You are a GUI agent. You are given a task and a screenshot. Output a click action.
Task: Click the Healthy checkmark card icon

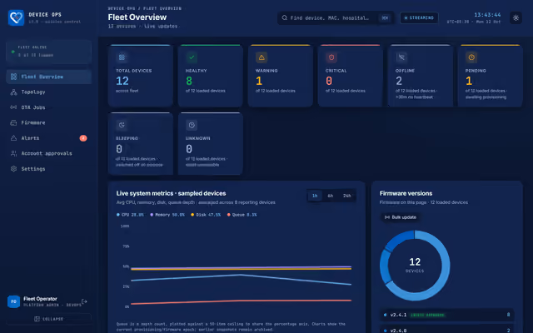192,57
